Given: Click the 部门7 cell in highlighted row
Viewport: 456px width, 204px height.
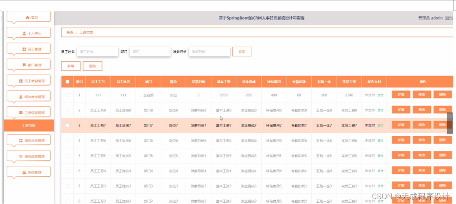Looking at the screenshot, I should point(148,125).
